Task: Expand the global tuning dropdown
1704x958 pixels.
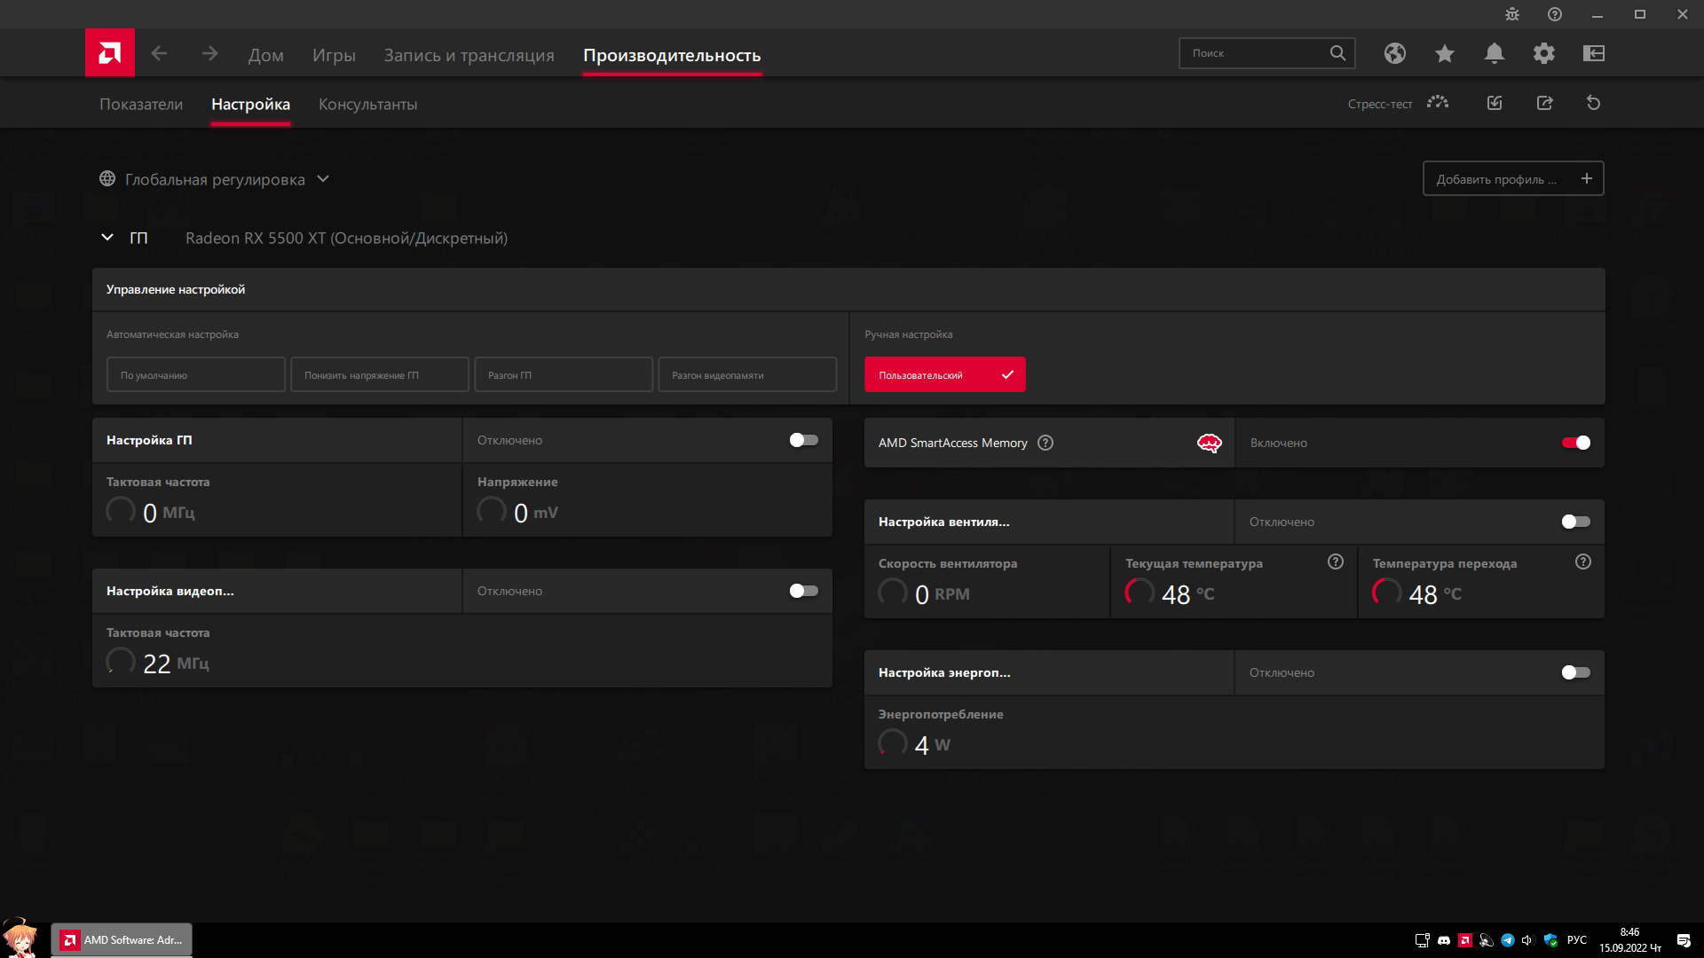Action: pos(323,179)
